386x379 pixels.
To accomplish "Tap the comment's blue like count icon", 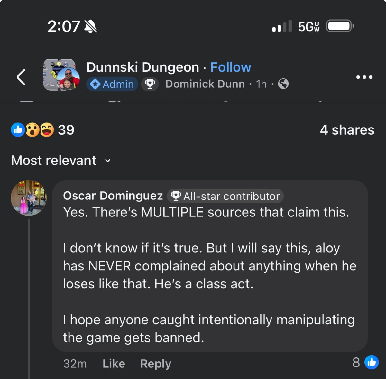I will 372,362.
